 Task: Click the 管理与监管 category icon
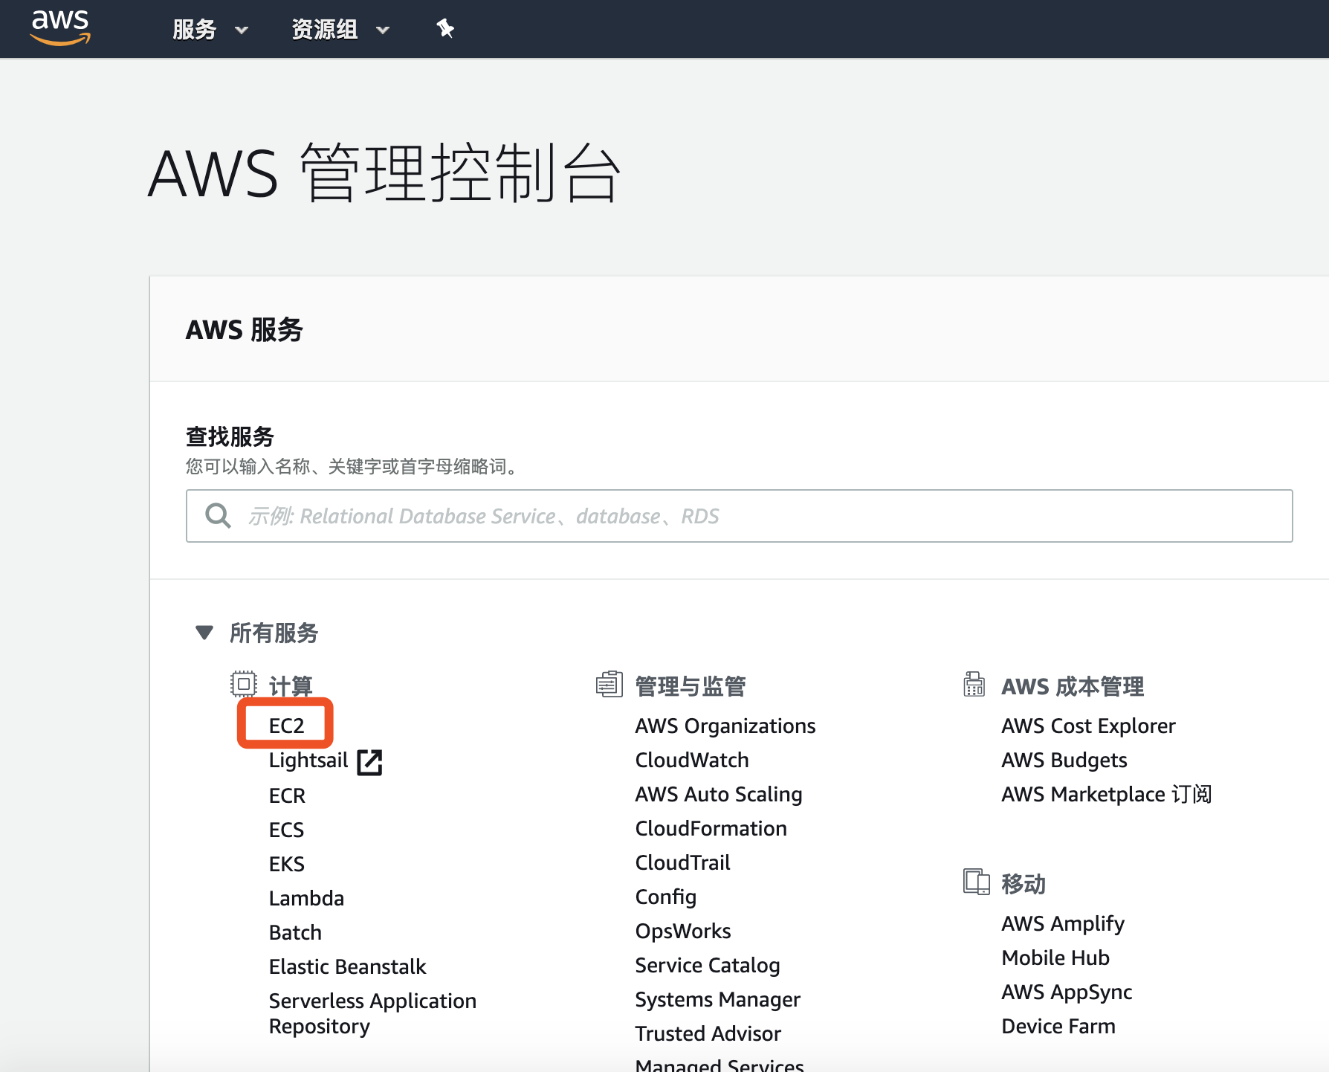[x=609, y=684]
